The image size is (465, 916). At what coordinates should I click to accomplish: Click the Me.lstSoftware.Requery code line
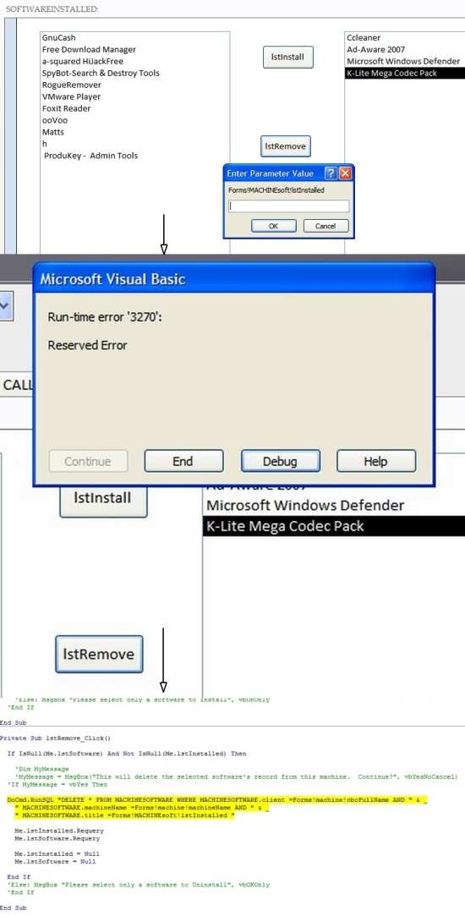(x=57, y=838)
